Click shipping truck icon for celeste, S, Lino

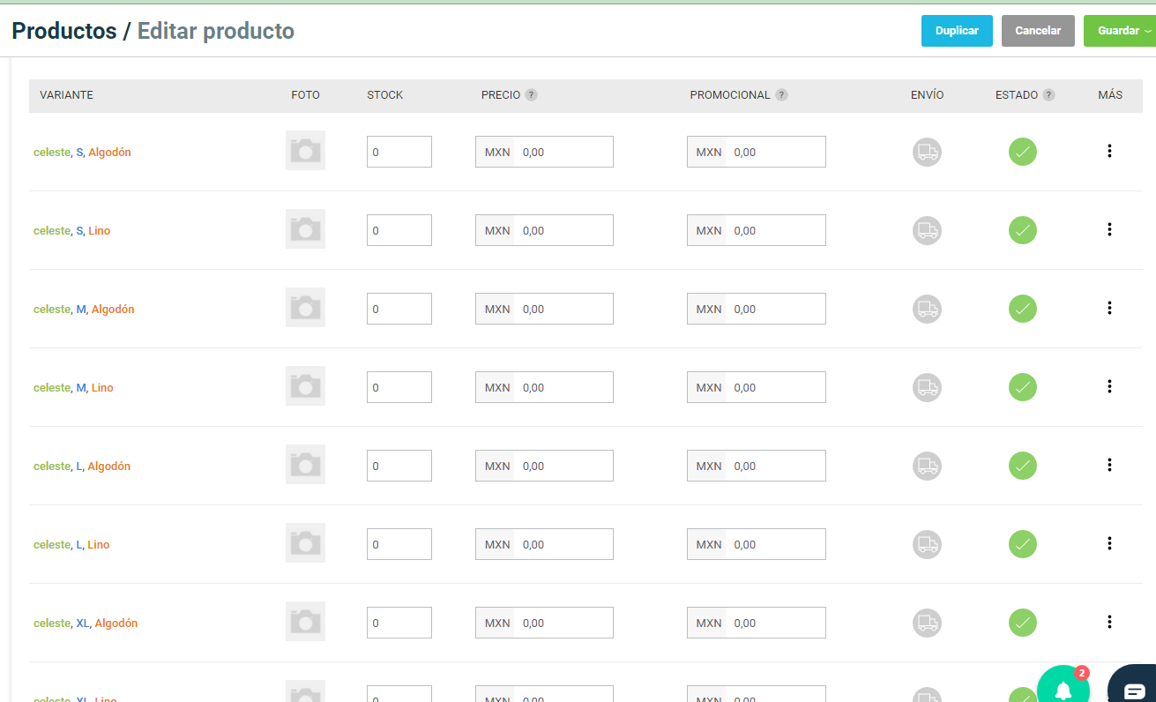[927, 230]
